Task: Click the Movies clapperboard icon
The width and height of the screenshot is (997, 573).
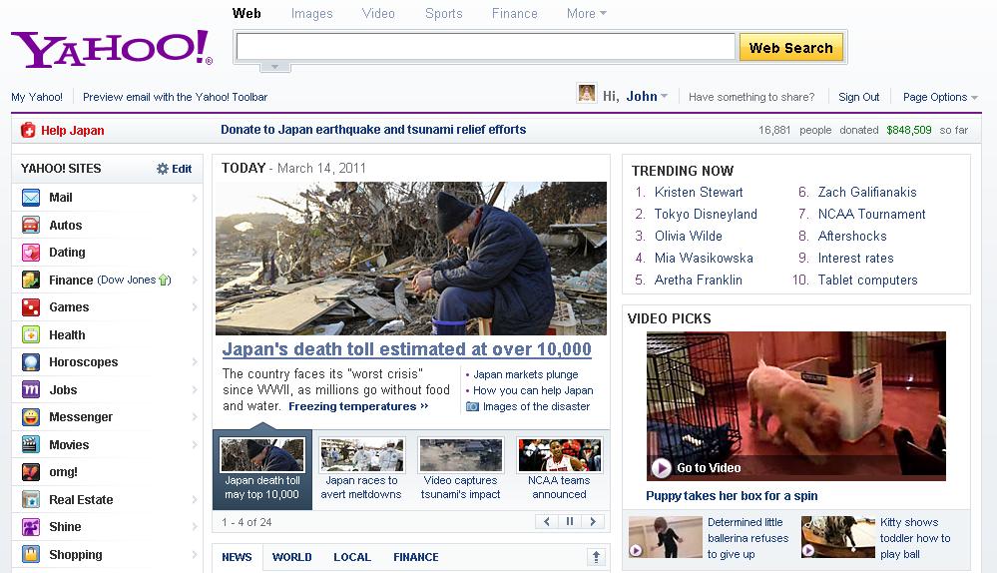Action: [31, 444]
